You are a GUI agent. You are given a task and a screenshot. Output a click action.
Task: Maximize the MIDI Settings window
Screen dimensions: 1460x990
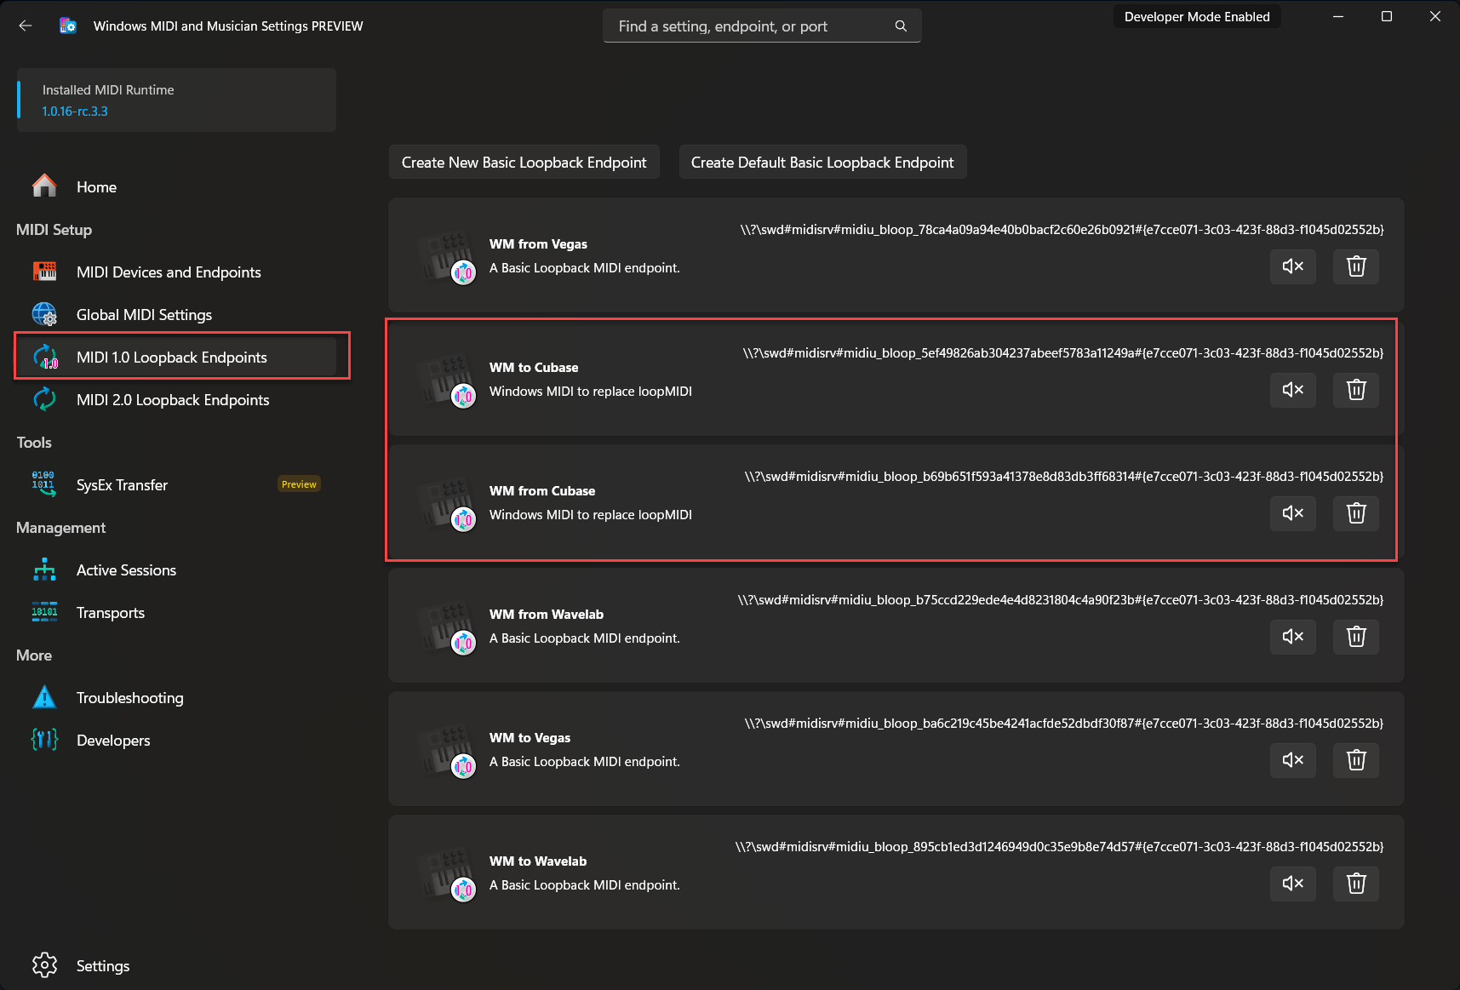[1387, 17]
